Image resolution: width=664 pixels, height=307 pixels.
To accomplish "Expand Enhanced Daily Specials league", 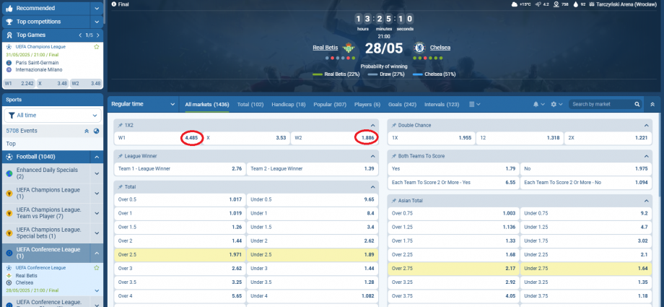I will click(97, 173).
